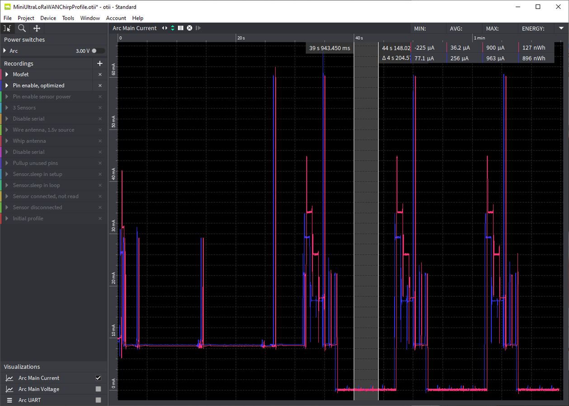Expand the Mosfet recording tree item

pos(7,75)
